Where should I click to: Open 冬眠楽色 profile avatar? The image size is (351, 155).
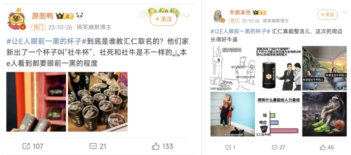tap(218, 16)
